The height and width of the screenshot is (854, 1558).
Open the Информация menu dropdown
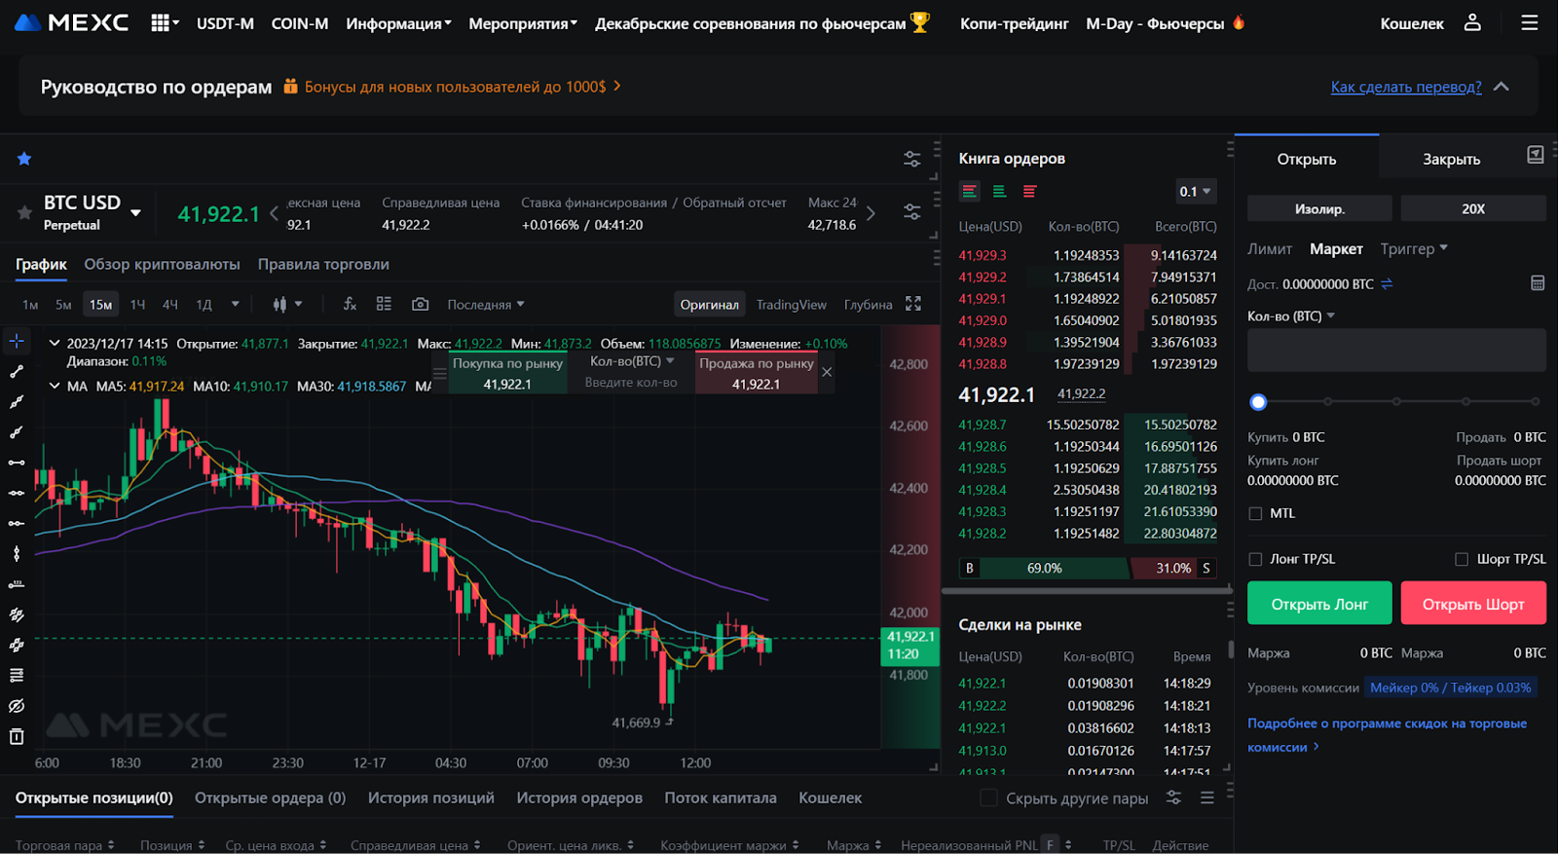pos(398,23)
